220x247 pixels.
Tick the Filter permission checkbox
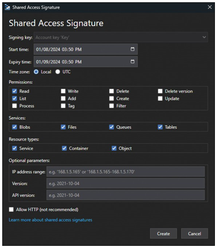(x=111, y=106)
